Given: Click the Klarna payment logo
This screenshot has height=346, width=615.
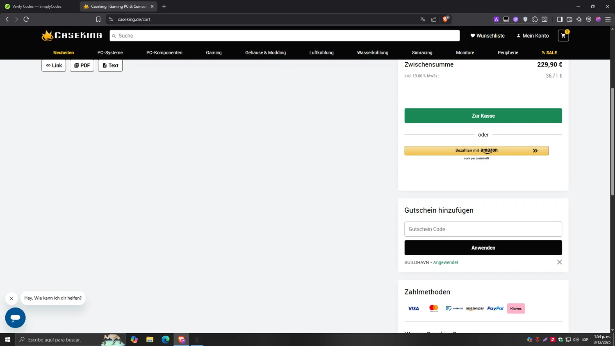Looking at the screenshot, I should (x=516, y=308).
